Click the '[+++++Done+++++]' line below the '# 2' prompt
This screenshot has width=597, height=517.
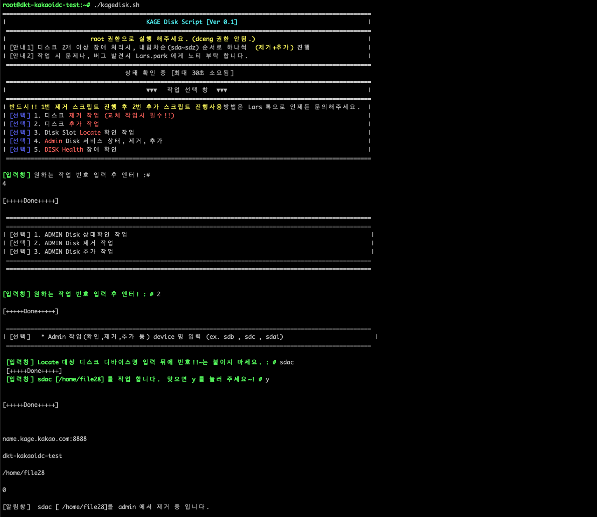pos(31,311)
